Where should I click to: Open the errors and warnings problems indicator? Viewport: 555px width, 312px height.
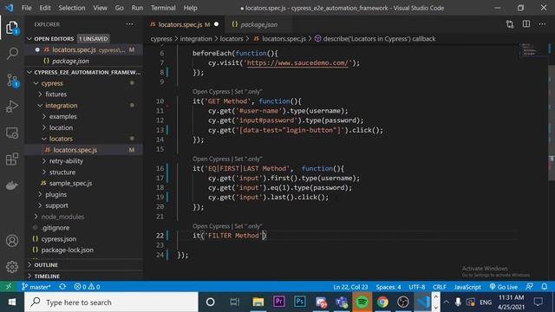coord(87,287)
